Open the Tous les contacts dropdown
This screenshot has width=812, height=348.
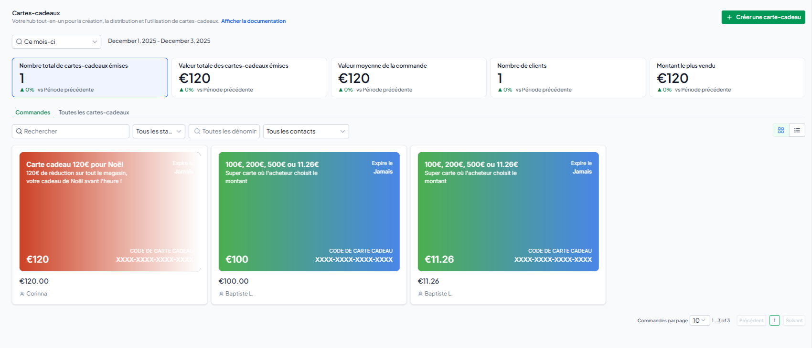[x=306, y=131]
